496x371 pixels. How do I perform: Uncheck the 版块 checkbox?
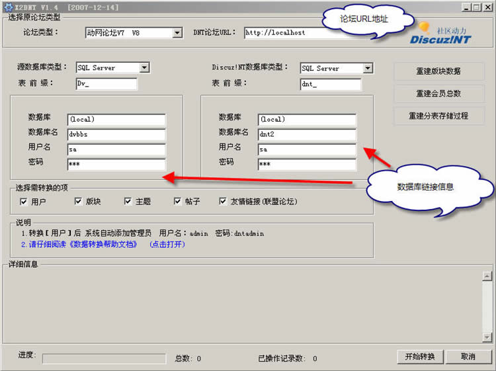click(78, 202)
